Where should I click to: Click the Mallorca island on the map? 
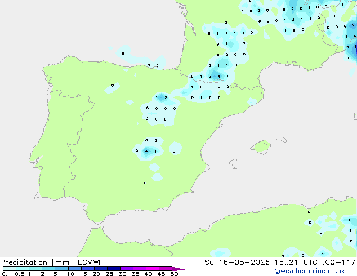[261, 147]
